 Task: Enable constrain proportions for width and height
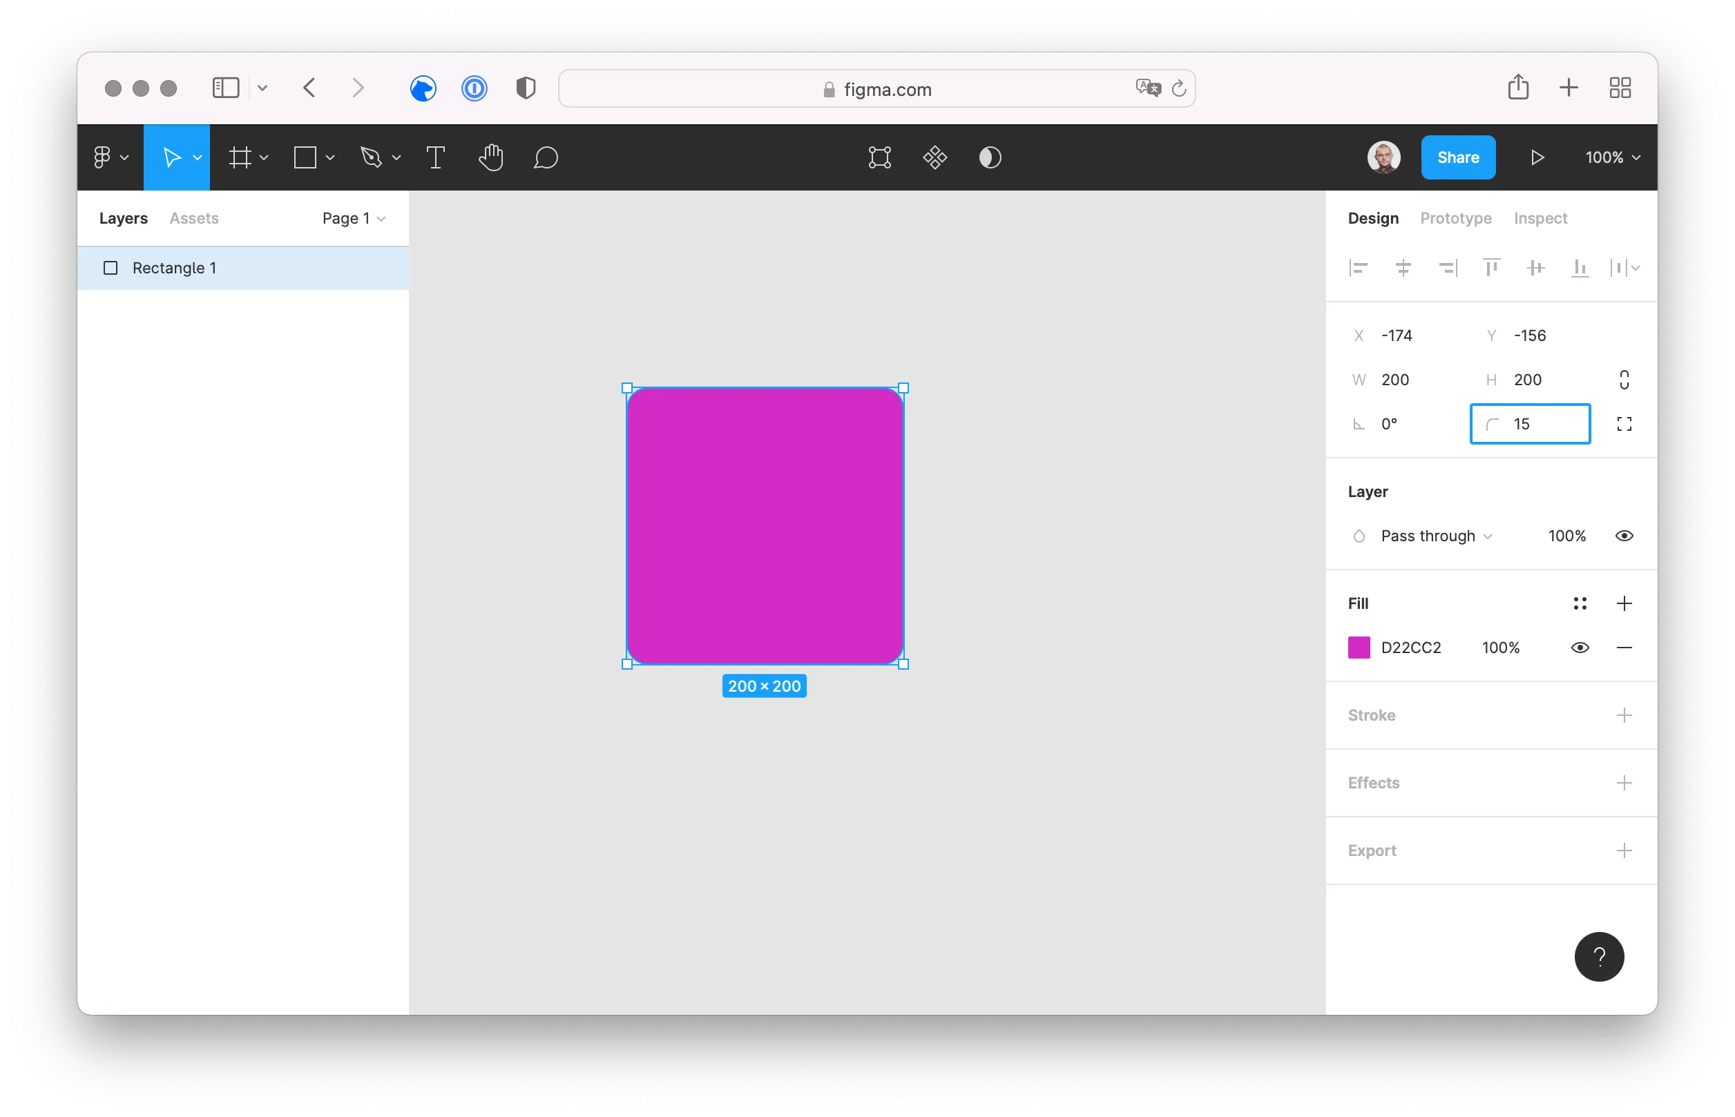click(x=1624, y=379)
